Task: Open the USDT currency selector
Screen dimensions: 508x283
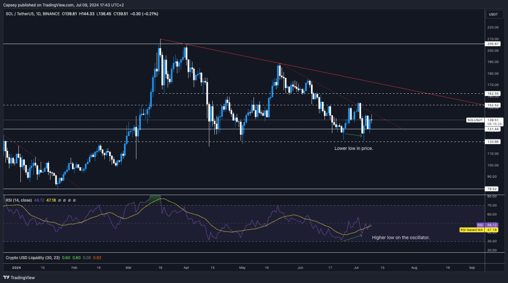Action: (x=493, y=14)
